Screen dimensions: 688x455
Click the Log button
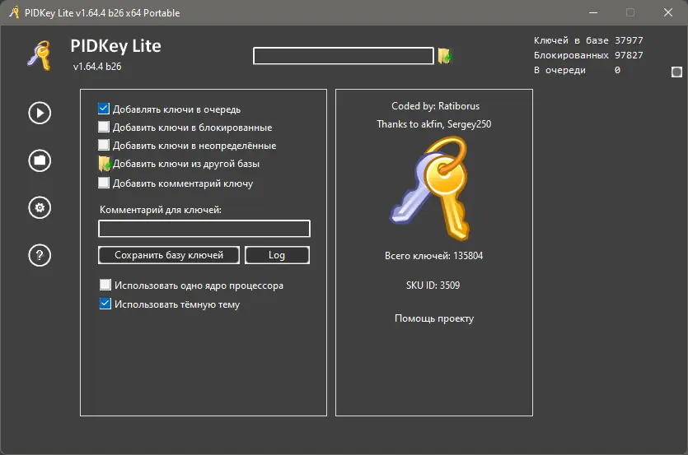277,255
